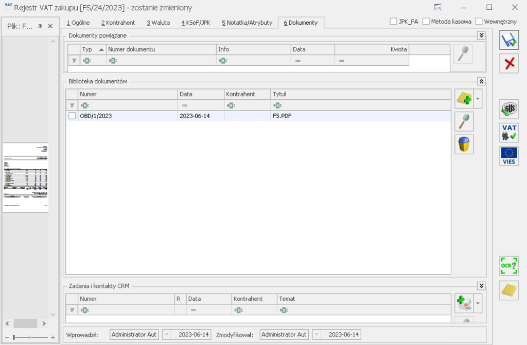Fetch contractor data from GUS
527x345 pixels.
[x=509, y=109]
